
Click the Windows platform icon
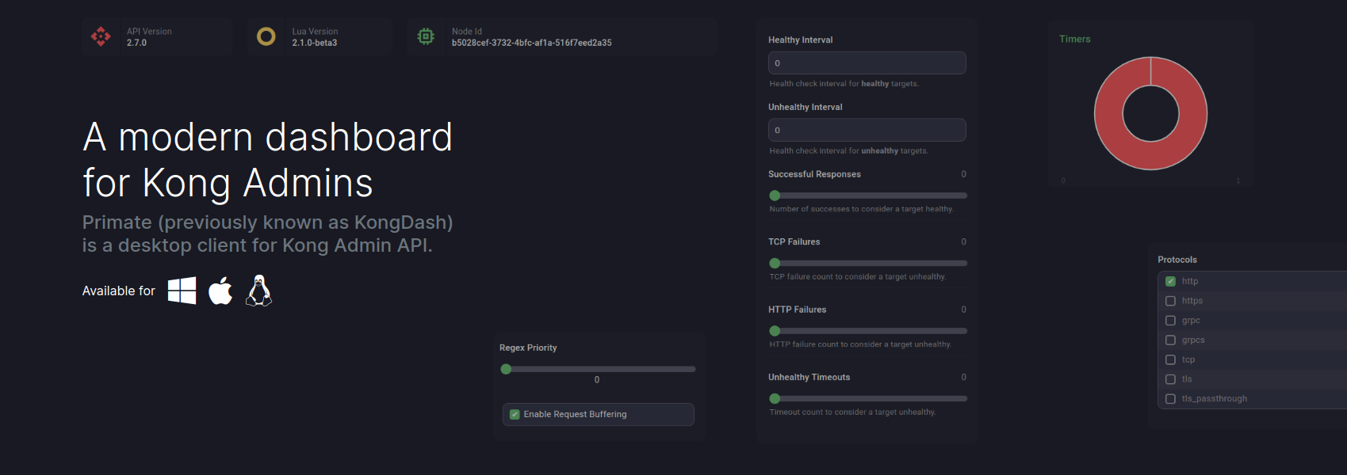point(182,291)
